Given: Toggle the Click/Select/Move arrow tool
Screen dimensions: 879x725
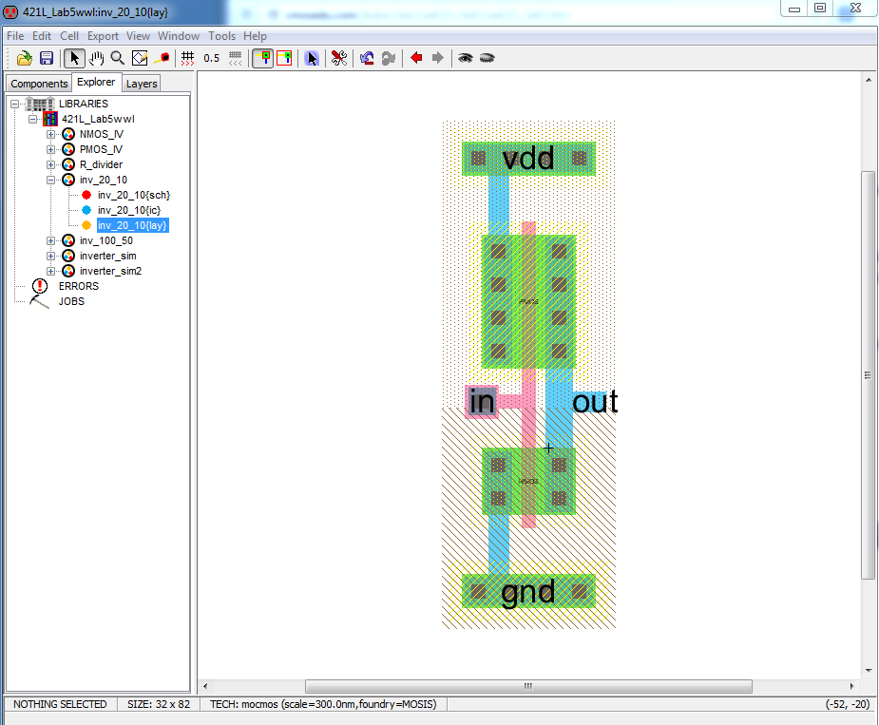Looking at the screenshot, I should (x=74, y=58).
